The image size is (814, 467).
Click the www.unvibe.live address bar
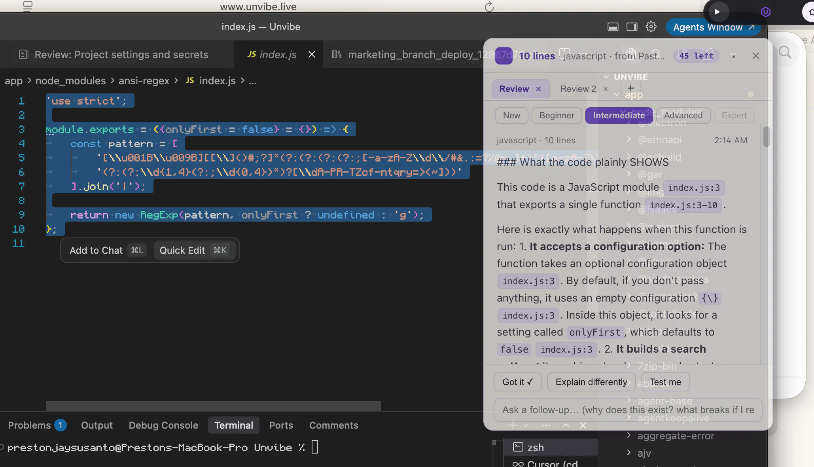coord(258,7)
